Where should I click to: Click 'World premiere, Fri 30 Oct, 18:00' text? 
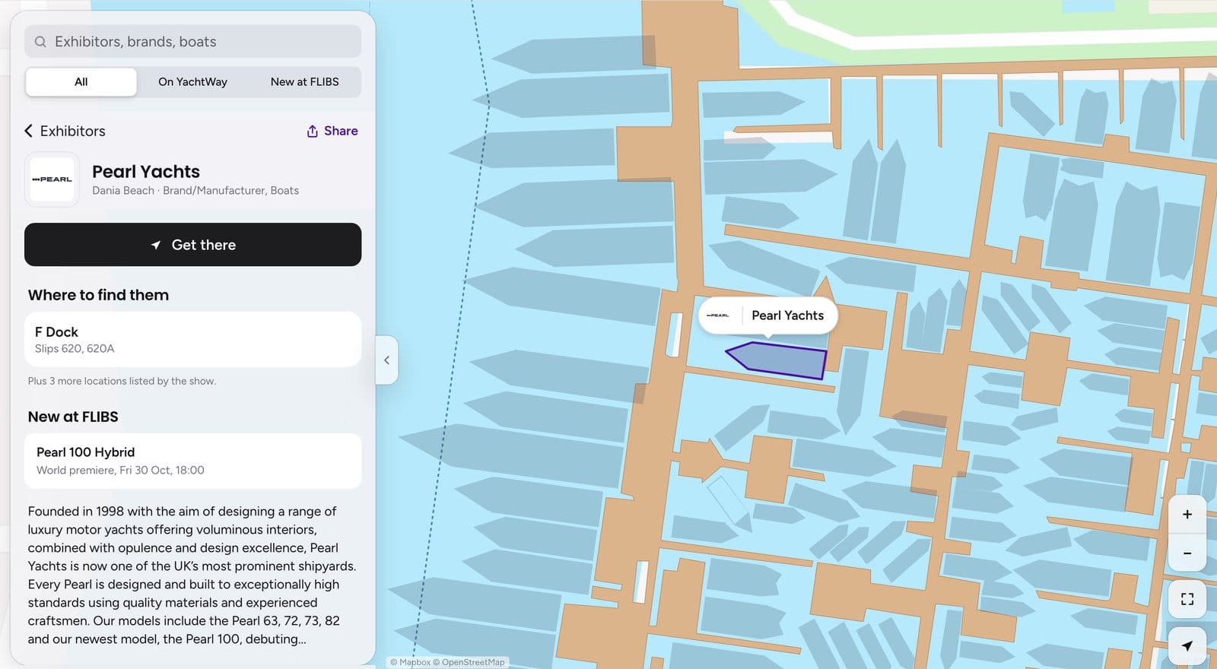120,471
